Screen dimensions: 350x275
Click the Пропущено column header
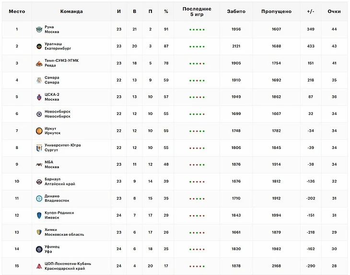[x=276, y=11]
